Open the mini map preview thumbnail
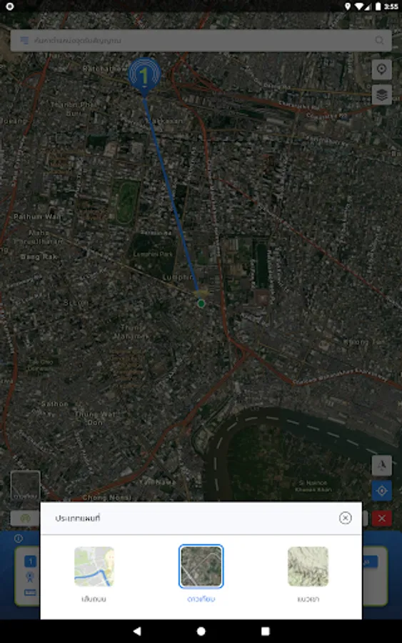This screenshot has height=643, width=402. (x=26, y=487)
